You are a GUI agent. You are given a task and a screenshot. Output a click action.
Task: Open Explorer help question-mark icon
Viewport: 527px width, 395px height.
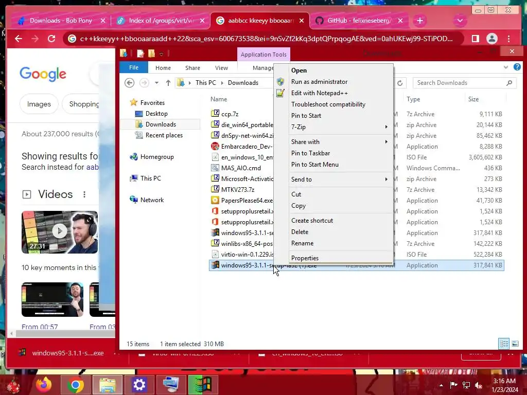click(x=517, y=67)
